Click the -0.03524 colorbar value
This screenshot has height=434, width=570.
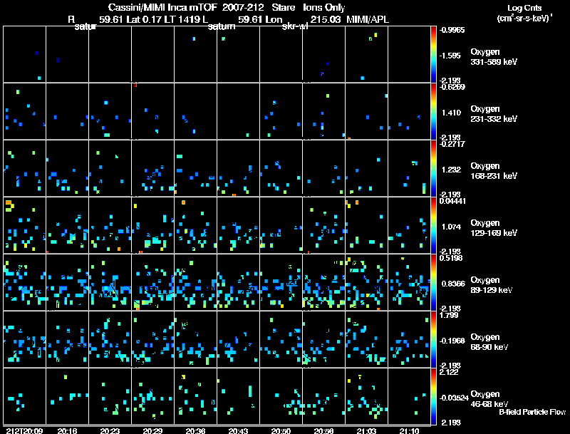(454, 398)
